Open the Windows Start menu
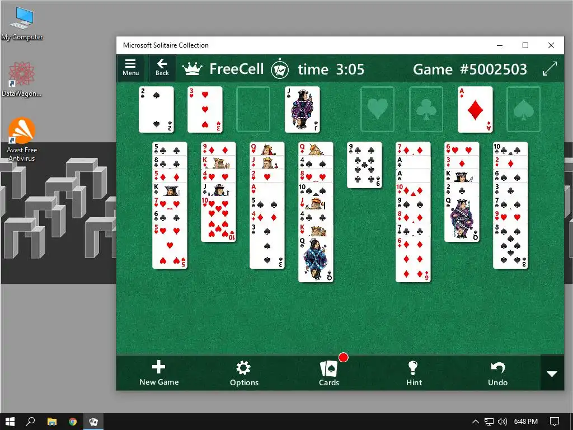 click(x=10, y=422)
